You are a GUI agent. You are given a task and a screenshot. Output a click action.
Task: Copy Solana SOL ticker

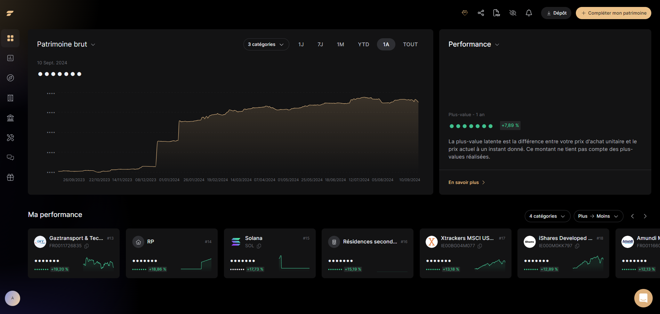[x=259, y=246]
